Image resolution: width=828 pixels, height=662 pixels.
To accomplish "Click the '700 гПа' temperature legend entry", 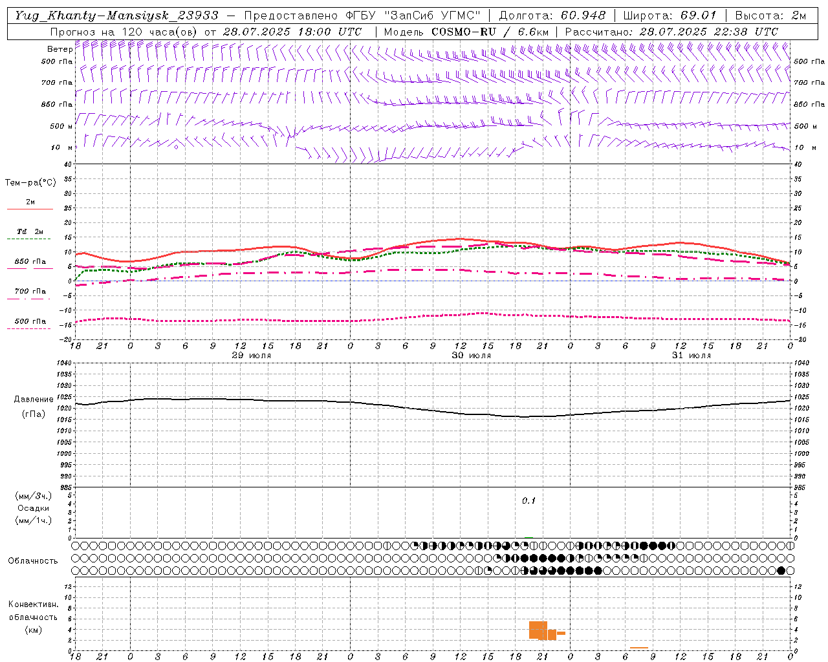I will coord(30,292).
